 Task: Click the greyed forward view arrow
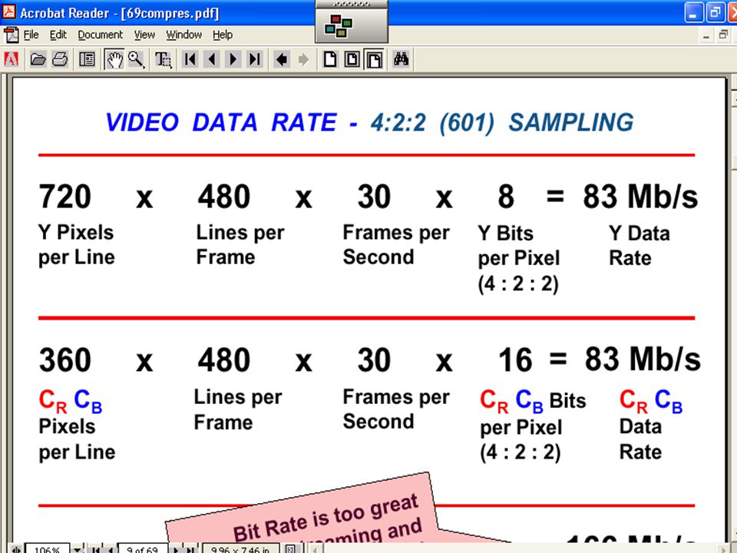304,59
